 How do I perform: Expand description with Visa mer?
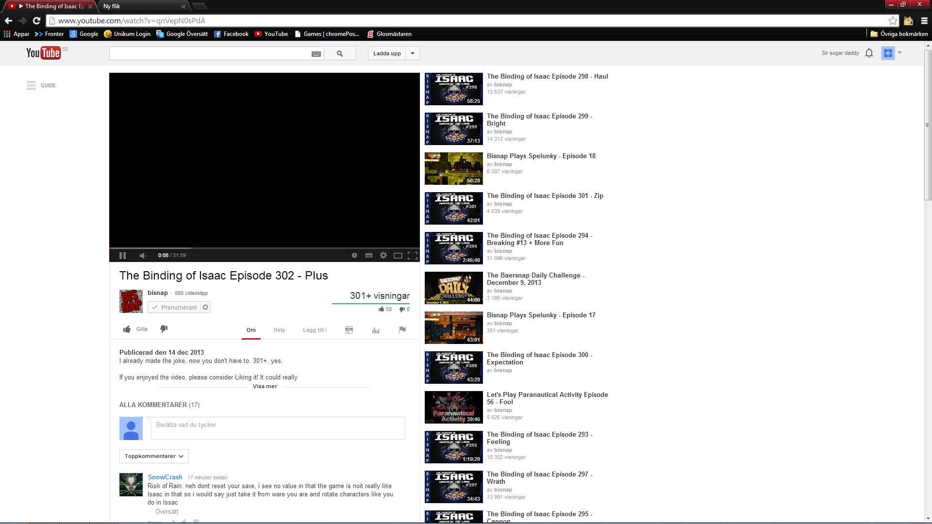[x=265, y=387]
